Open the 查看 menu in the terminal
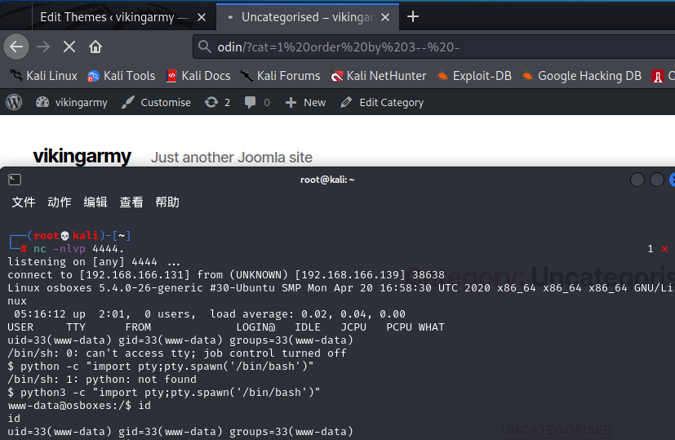The image size is (675, 440). click(131, 202)
